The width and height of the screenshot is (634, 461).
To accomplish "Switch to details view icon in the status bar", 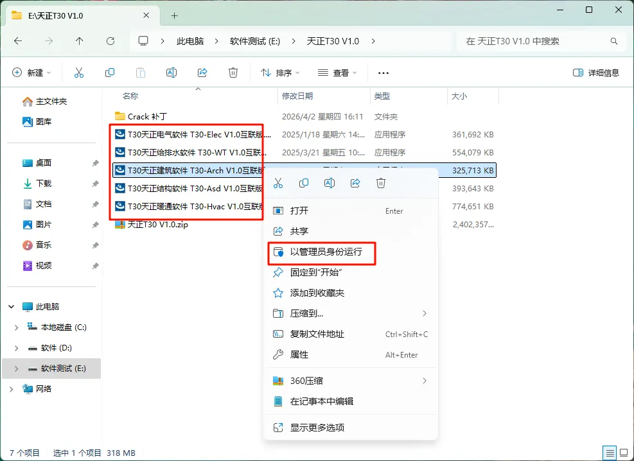I will pyautogui.click(x=610, y=453).
